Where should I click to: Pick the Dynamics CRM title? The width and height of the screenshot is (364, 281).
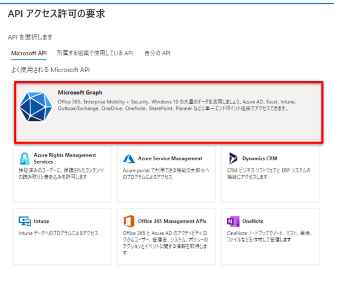[260, 158]
